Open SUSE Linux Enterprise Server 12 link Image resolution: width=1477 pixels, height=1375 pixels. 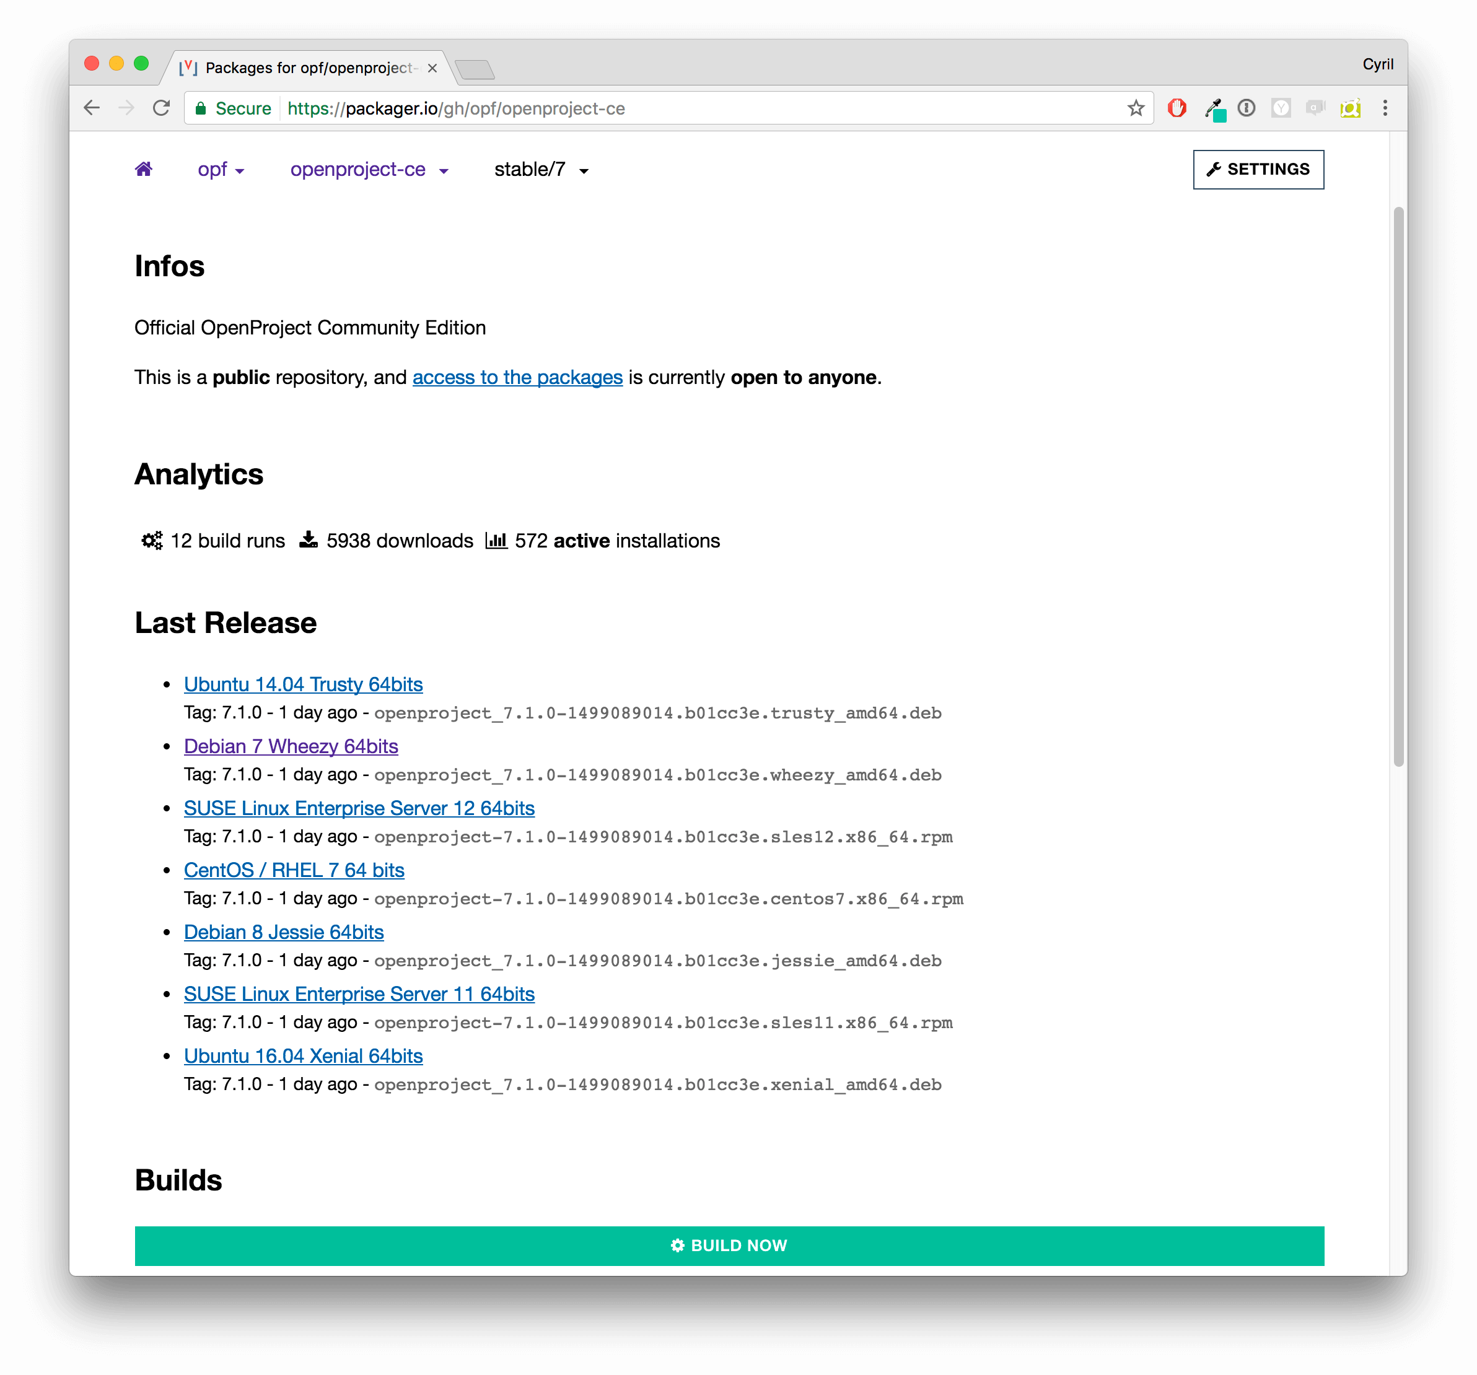click(x=359, y=808)
